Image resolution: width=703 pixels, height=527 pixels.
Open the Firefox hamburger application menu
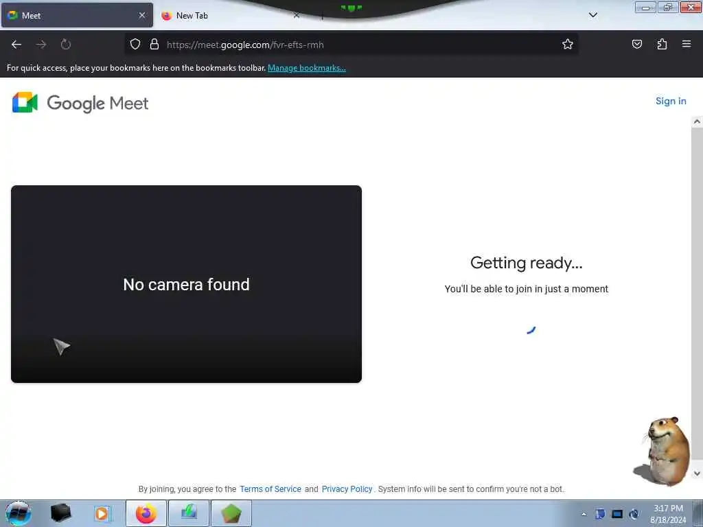[687, 44]
